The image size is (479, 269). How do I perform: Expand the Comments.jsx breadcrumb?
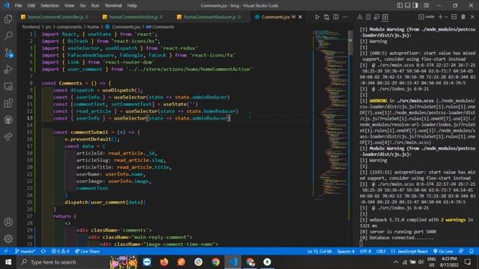(x=123, y=27)
